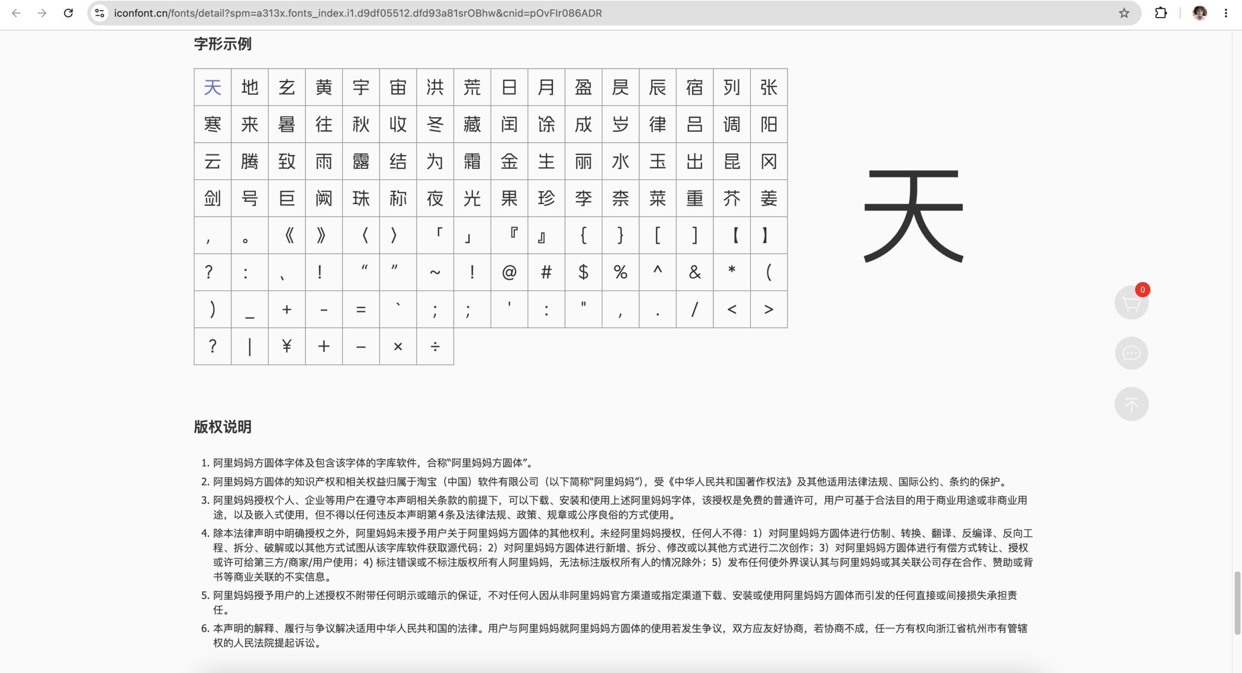Select the glyph 露 in the table
This screenshot has width=1242, height=673.
[x=361, y=161]
